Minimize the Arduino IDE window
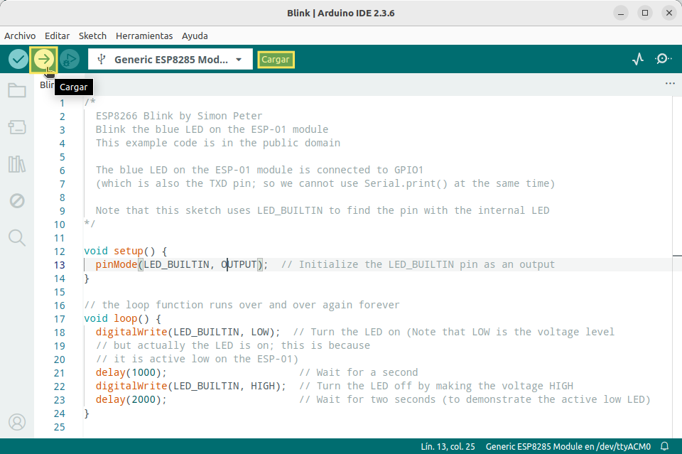 [x=621, y=13]
